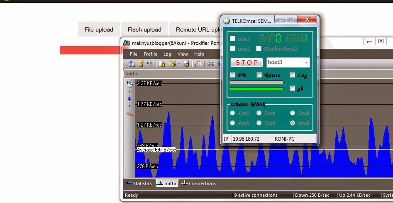393x203 pixels.
Task: Select 3ssh radio button
Action: [x=293, y=113]
